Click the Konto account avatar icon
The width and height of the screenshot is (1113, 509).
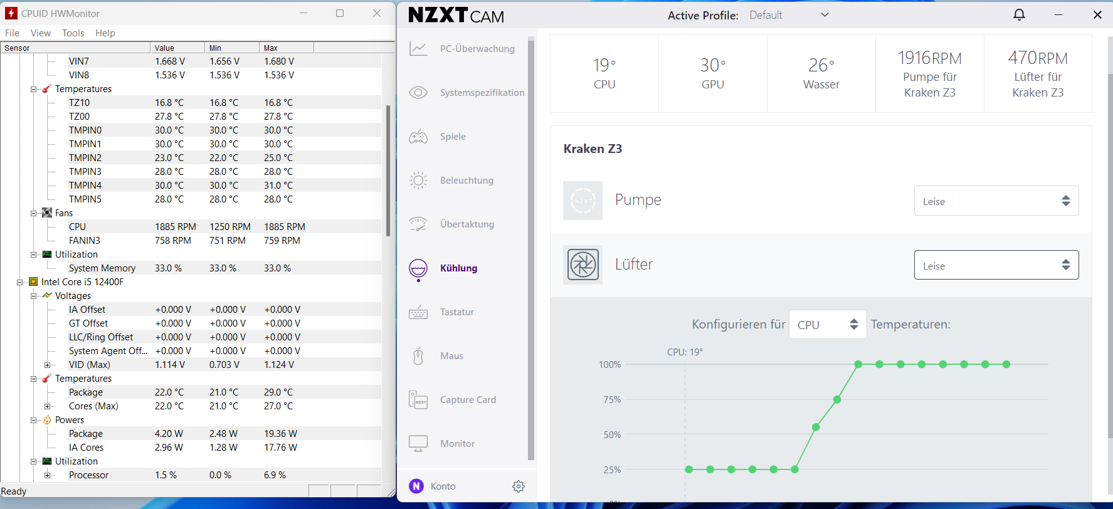click(416, 486)
